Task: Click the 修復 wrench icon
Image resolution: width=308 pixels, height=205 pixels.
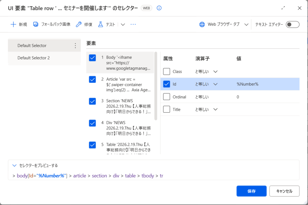Action: (x=79, y=24)
